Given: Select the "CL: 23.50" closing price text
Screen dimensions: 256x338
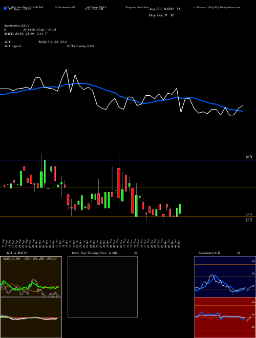Looking at the screenshot, I should (94, 9).
